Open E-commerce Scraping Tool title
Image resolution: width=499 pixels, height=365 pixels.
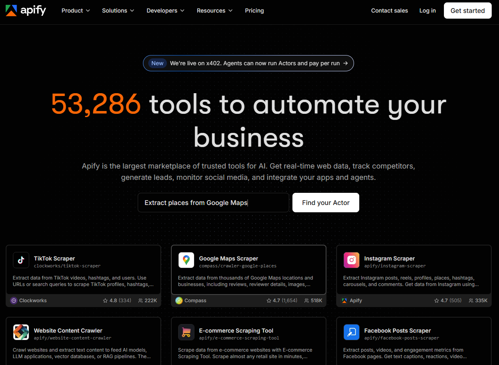[236, 331]
